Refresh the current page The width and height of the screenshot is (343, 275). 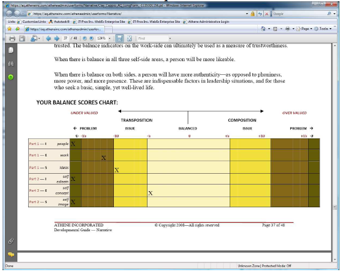pyautogui.click(x=260, y=14)
